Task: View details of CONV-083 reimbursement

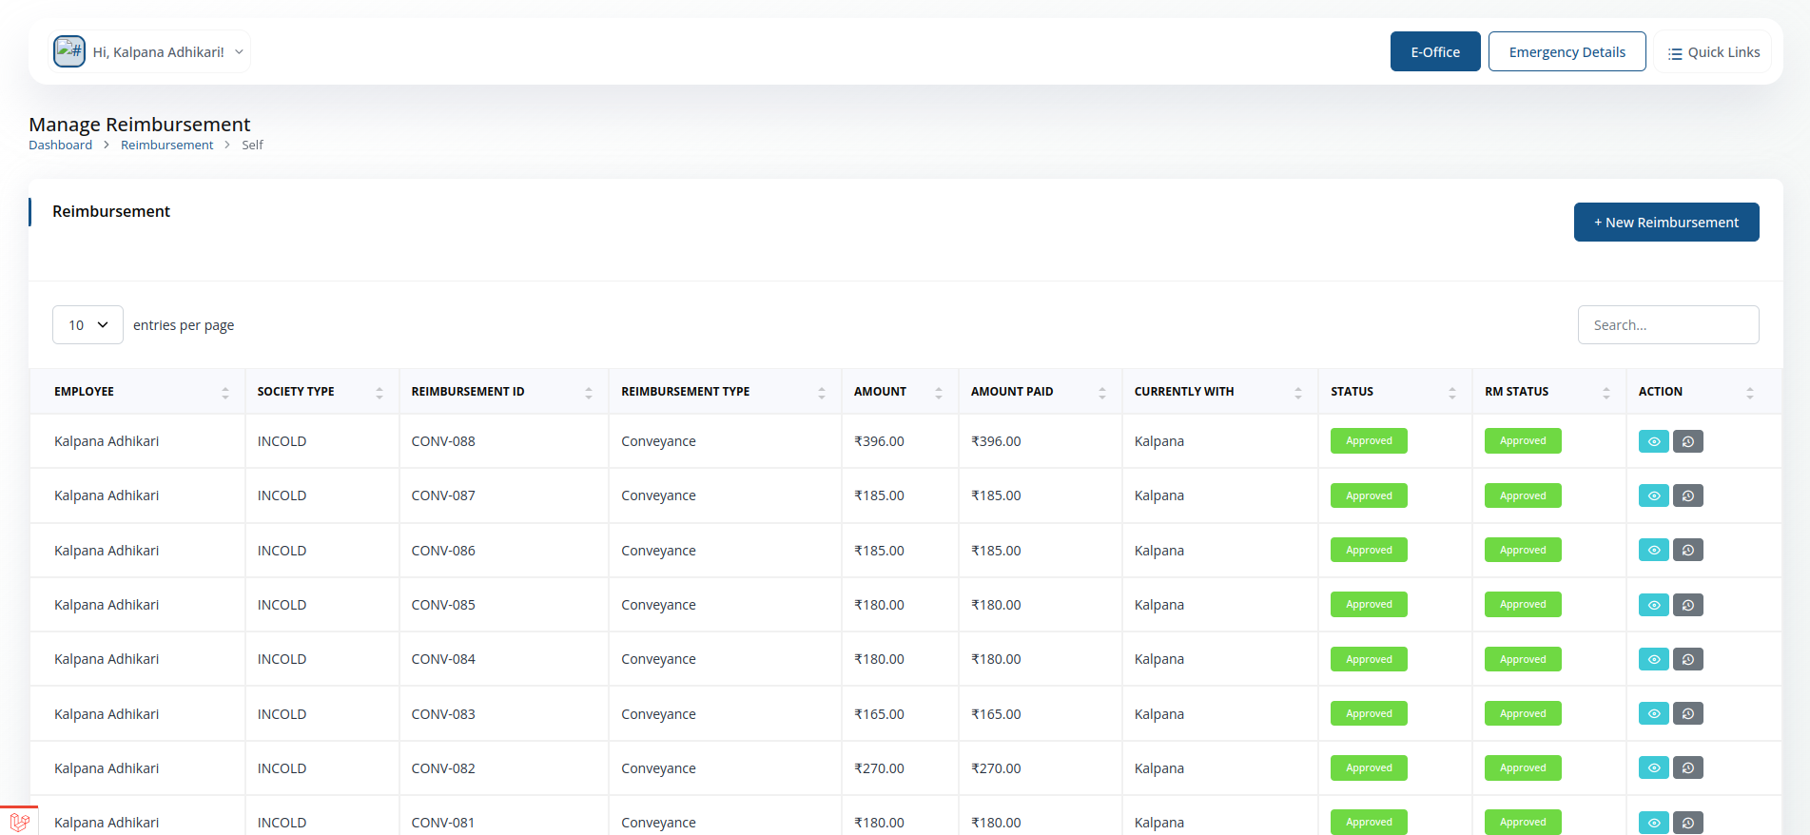Action: coord(1653,713)
